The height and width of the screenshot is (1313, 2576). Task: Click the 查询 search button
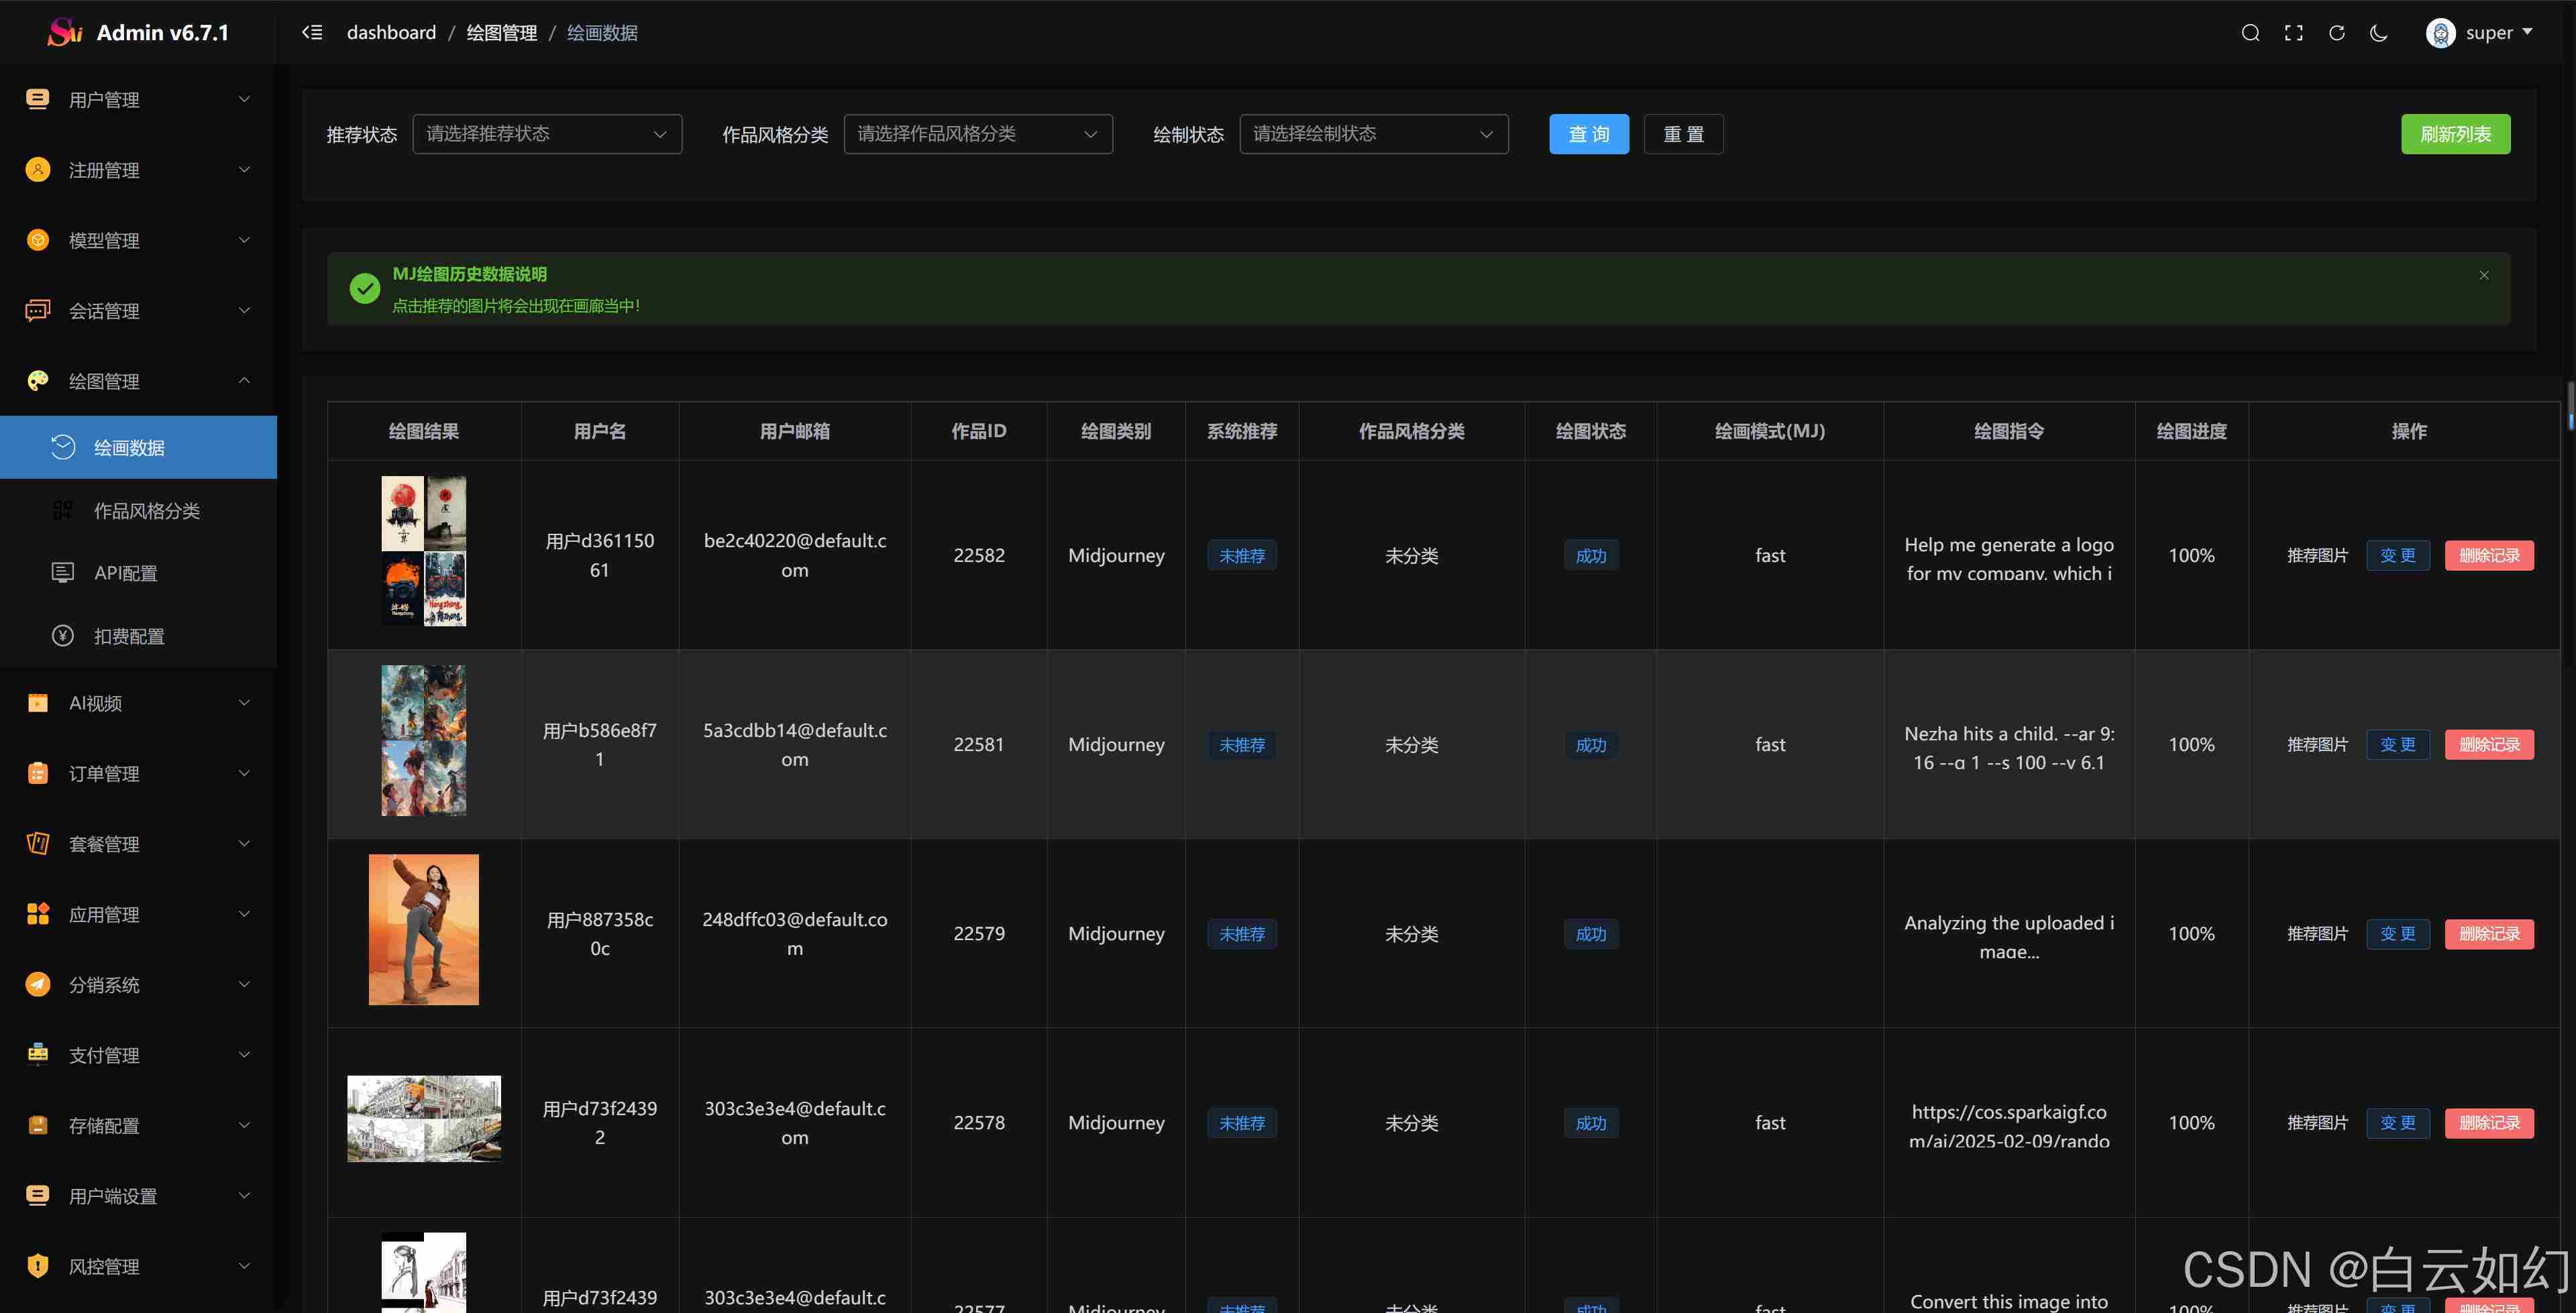pos(1588,134)
